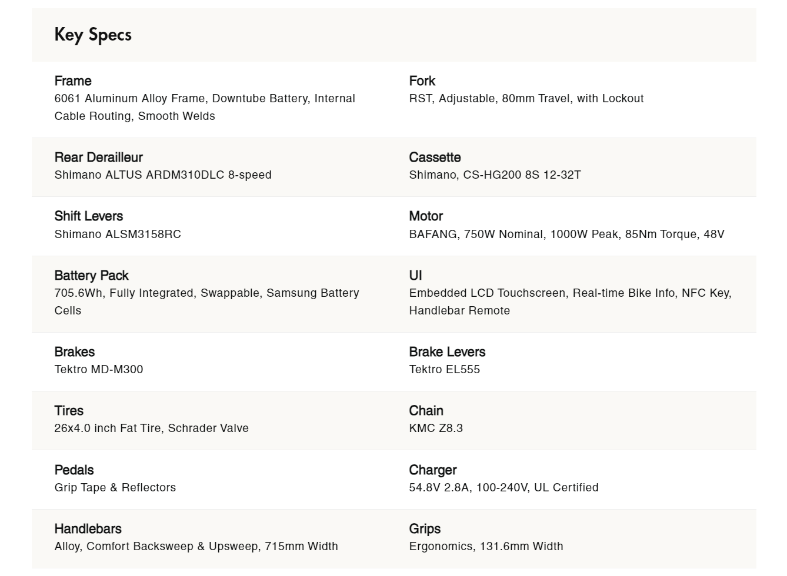Select the Shift Levers label
The image size is (787, 576).
coord(88,216)
